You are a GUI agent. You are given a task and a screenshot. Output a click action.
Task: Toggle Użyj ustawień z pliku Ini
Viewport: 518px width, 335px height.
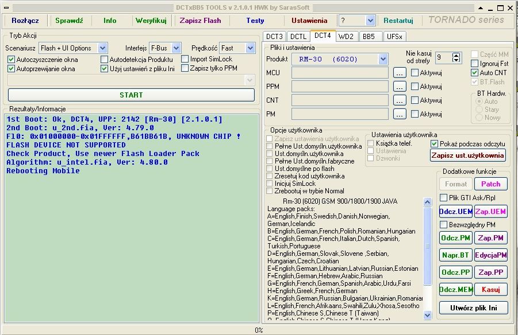pos(105,69)
